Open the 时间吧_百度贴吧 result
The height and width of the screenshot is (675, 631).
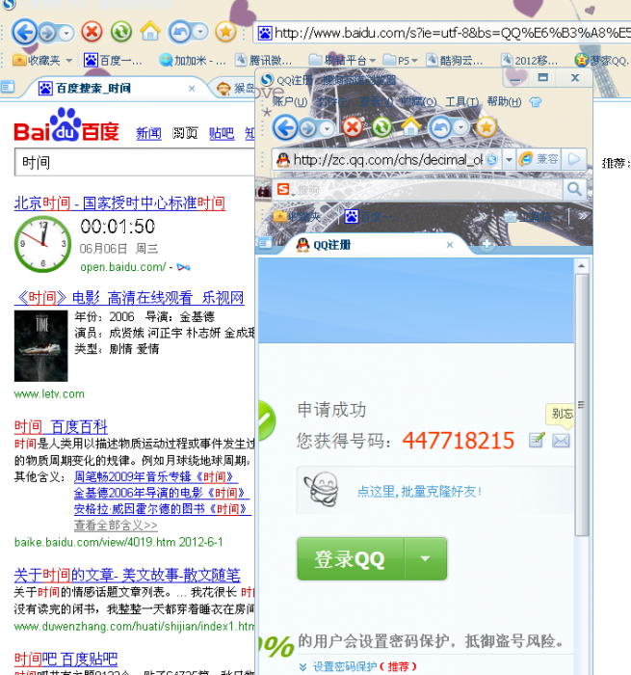[66, 659]
